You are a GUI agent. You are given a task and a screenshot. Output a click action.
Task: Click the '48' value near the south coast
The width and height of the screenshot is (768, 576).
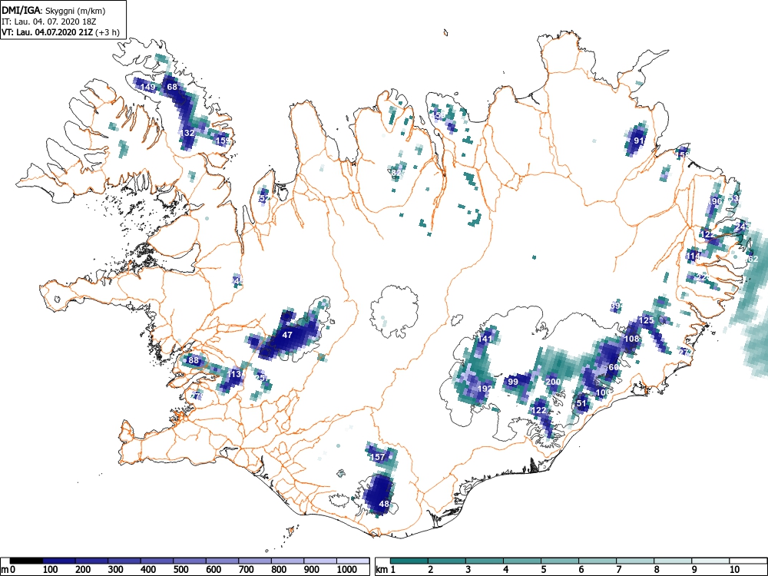click(384, 504)
